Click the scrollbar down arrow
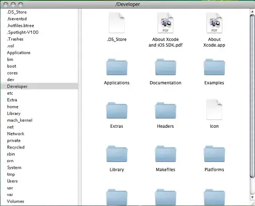The height and width of the screenshot is (206, 255). (252, 198)
